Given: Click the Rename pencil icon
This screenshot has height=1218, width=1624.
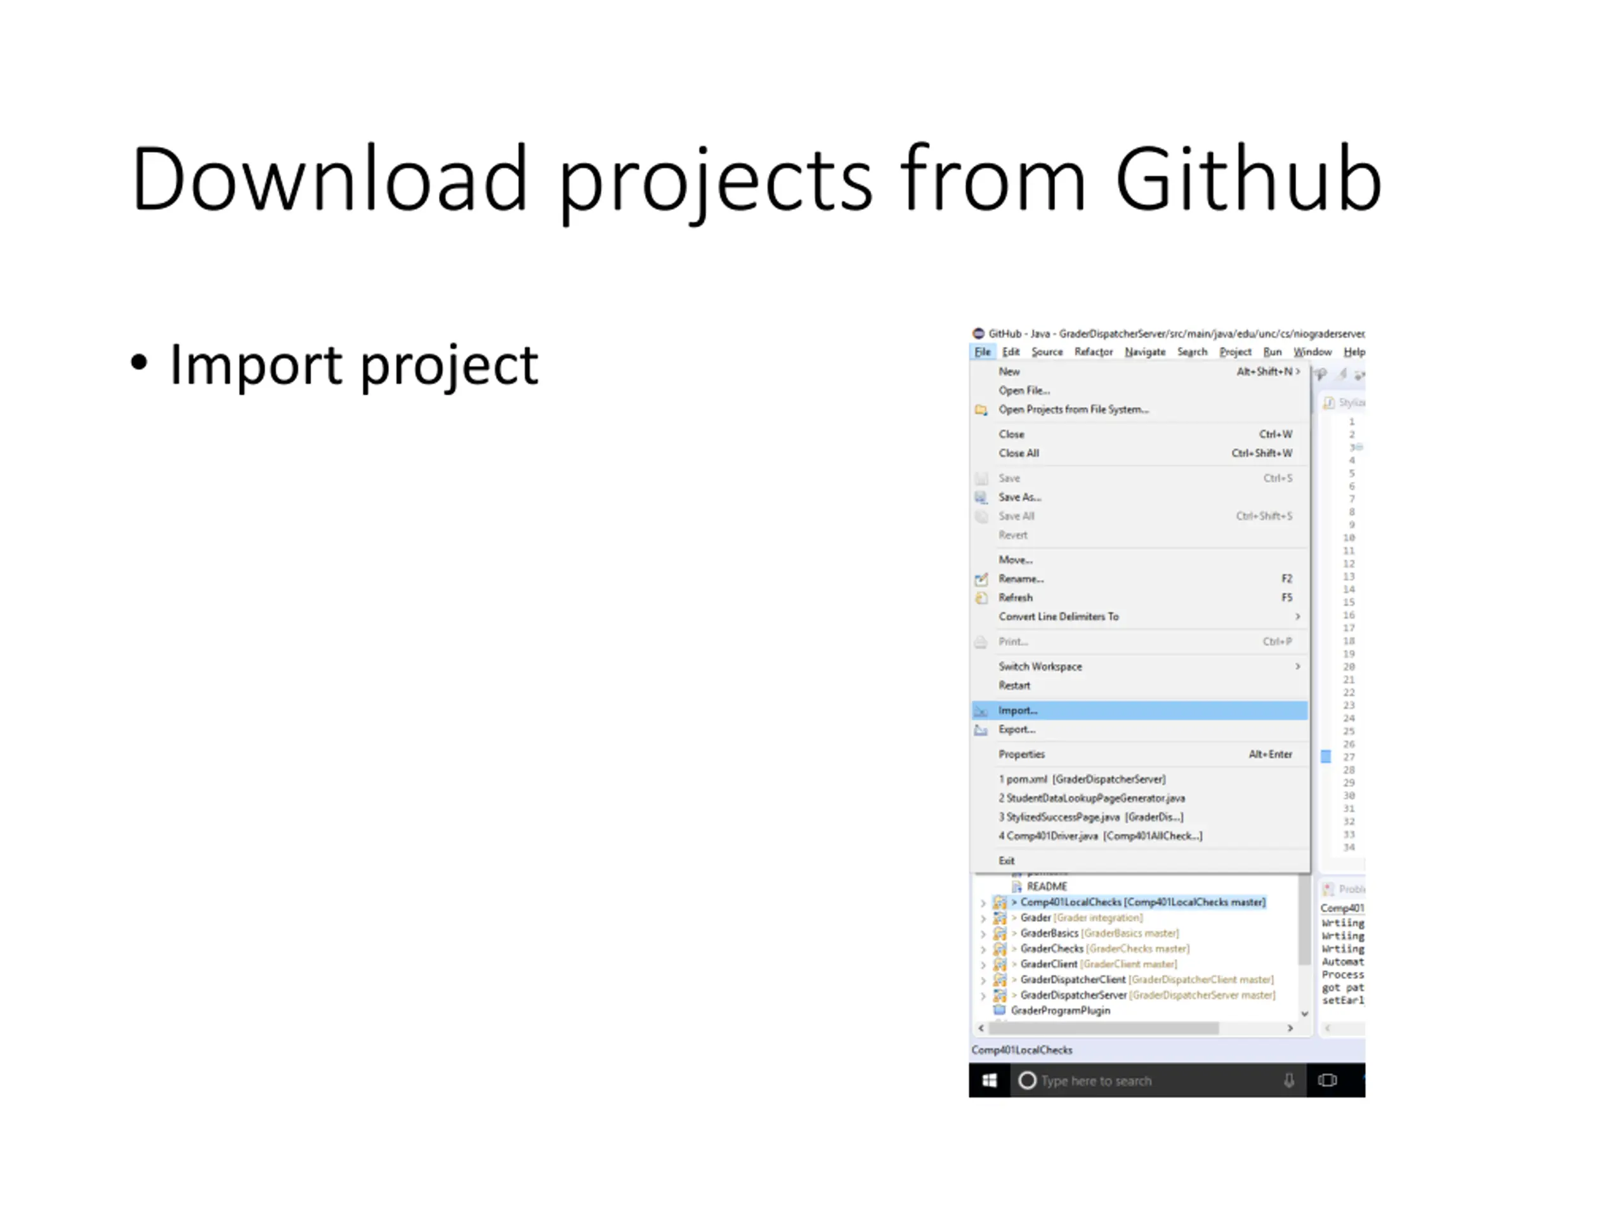Looking at the screenshot, I should tap(981, 579).
